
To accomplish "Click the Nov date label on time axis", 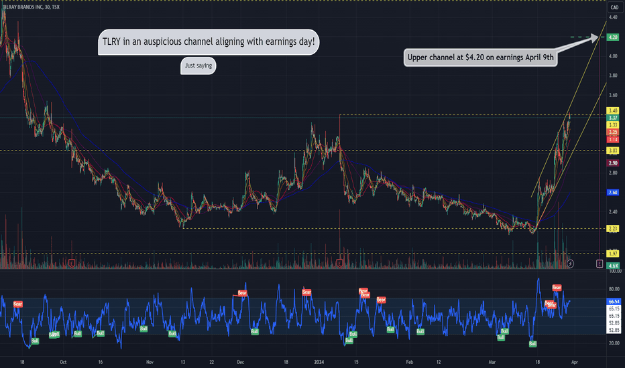I will [150, 362].
